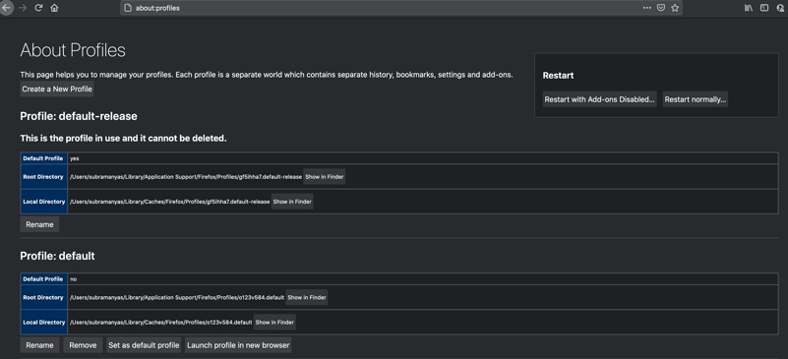The width and height of the screenshot is (788, 359).
Task: Show default profile Local Directory in Finder
Action: pos(274,322)
